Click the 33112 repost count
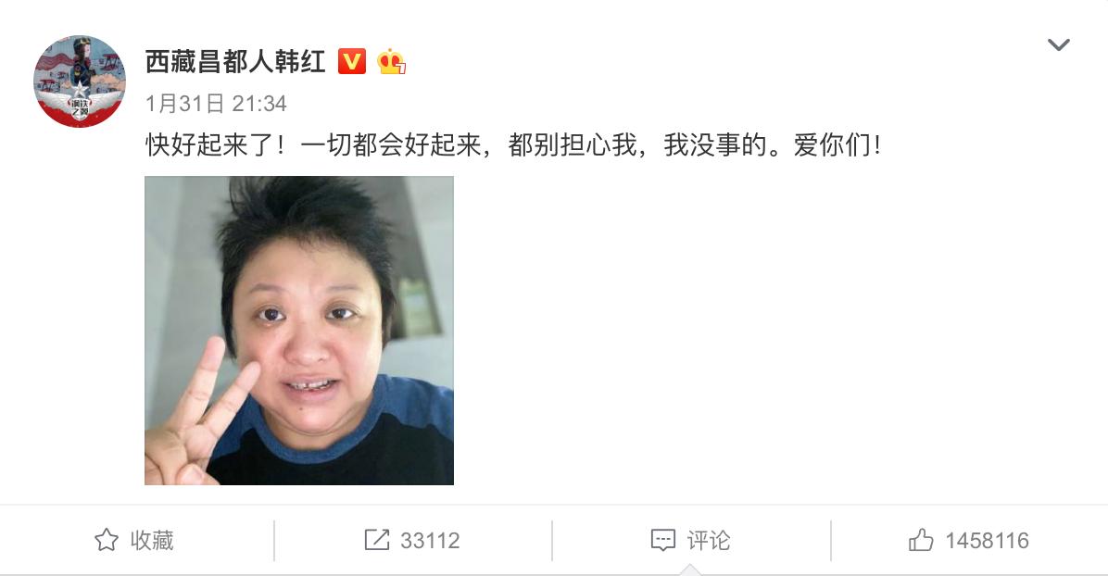Screen dimensions: 1108x576 pos(430,541)
